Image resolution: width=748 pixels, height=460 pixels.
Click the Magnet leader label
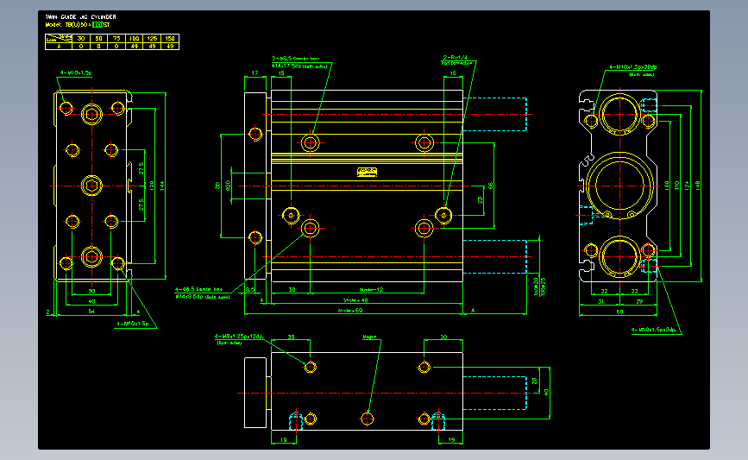[x=369, y=337]
